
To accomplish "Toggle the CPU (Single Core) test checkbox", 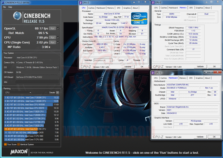I will (58, 42).
